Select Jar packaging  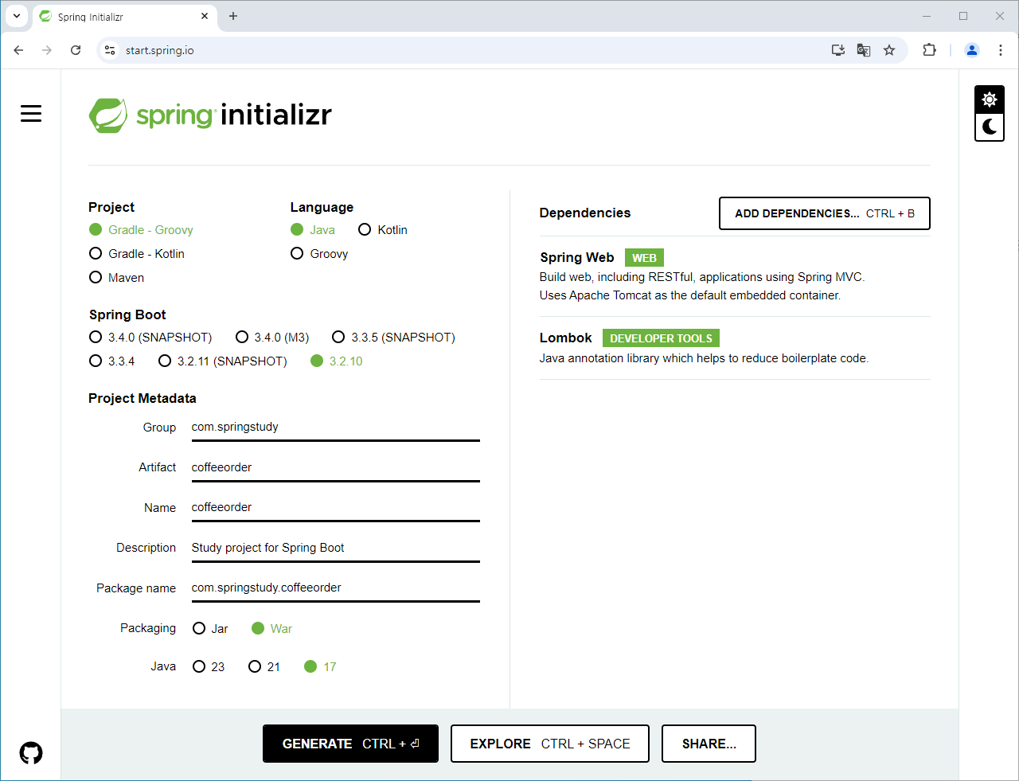tap(198, 628)
